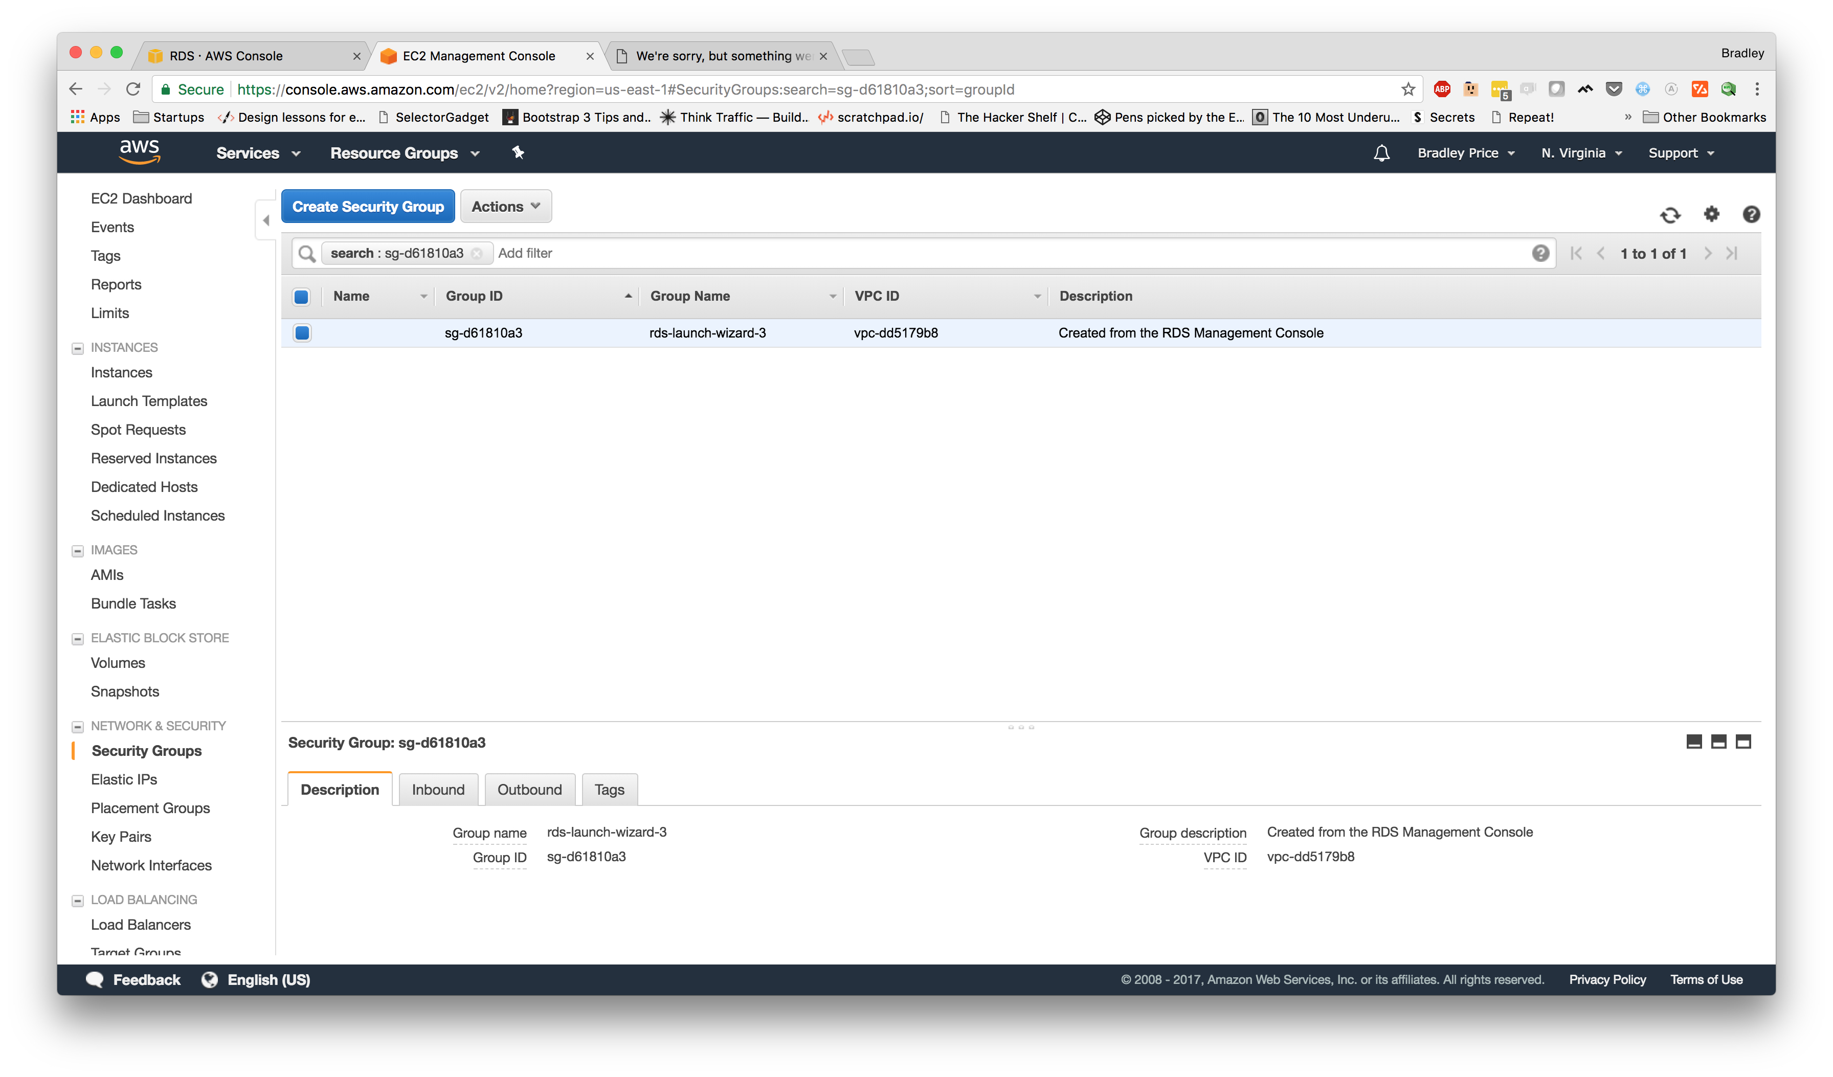1833x1077 pixels.
Task: Open the Resource Groups dropdown
Action: pyautogui.click(x=405, y=153)
